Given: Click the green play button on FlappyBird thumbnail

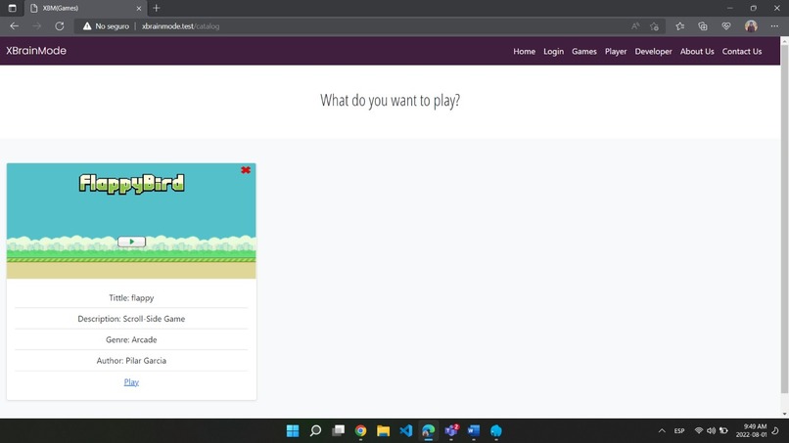Looking at the screenshot, I should click(x=131, y=242).
